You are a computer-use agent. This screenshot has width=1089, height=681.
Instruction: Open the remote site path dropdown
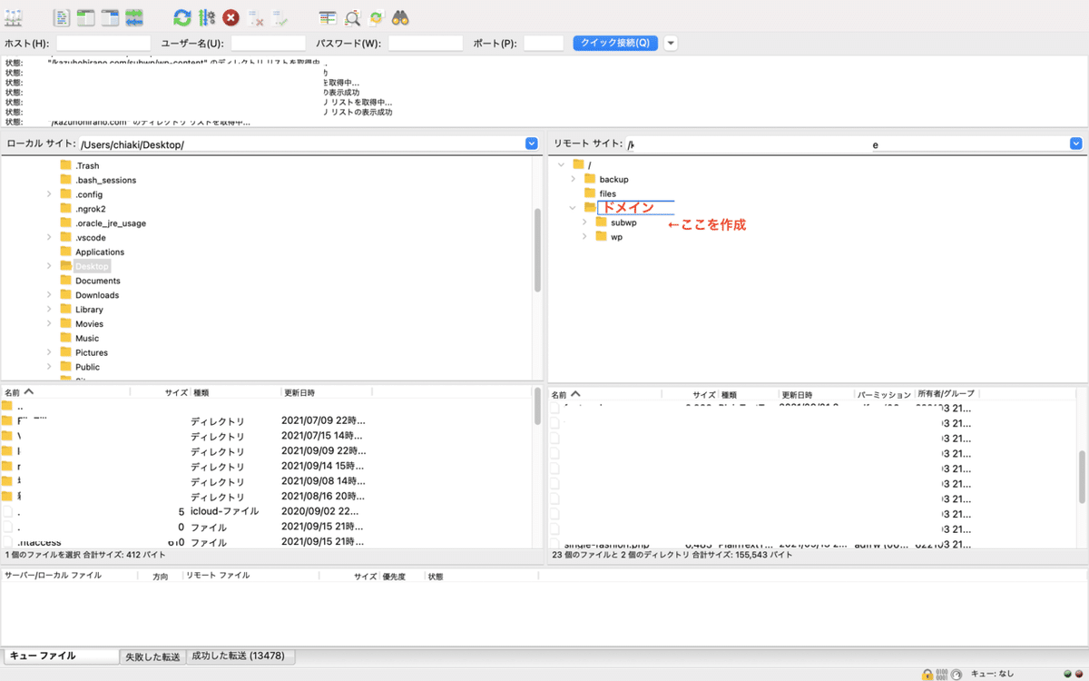click(x=1075, y=143)
